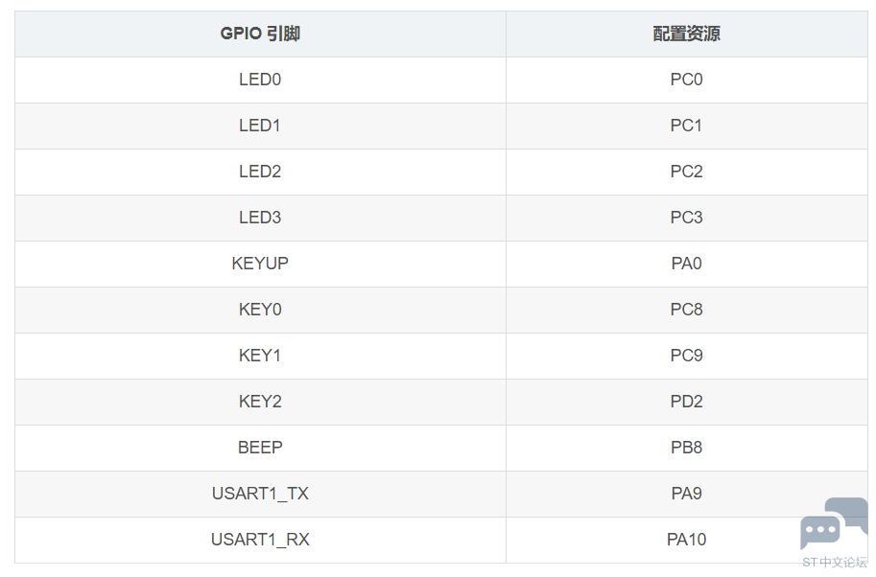Select the KEY2 pin cell
876x577 pixels.
point(260,403)
